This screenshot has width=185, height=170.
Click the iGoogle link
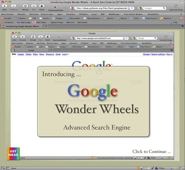pyautogui.click(x=146, y=54)
